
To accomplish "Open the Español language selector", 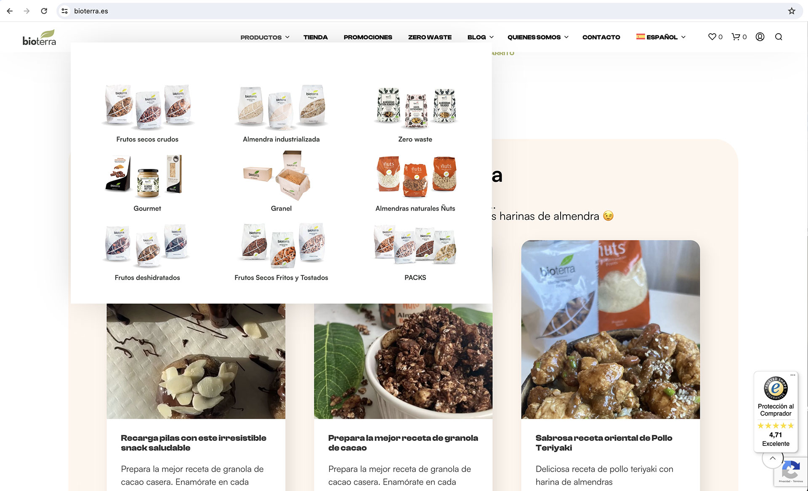I will point(661,37).
